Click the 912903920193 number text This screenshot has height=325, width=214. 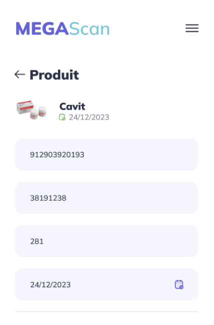click(57, 155)
